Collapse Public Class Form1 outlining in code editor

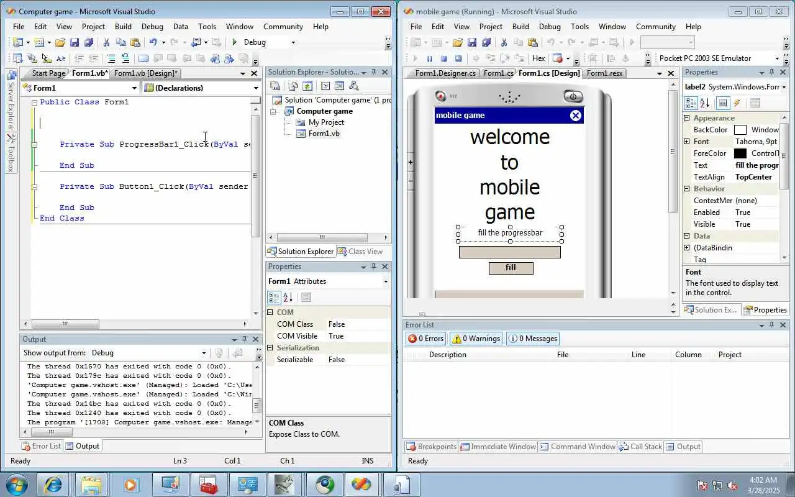coord(34,103)
